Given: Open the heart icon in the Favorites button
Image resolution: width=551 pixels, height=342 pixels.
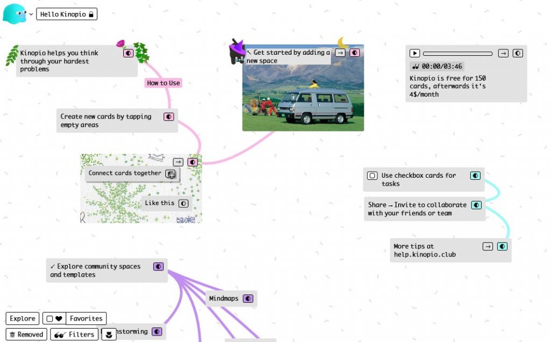Looking at the screenshot, I should click(x=58, y=318).
